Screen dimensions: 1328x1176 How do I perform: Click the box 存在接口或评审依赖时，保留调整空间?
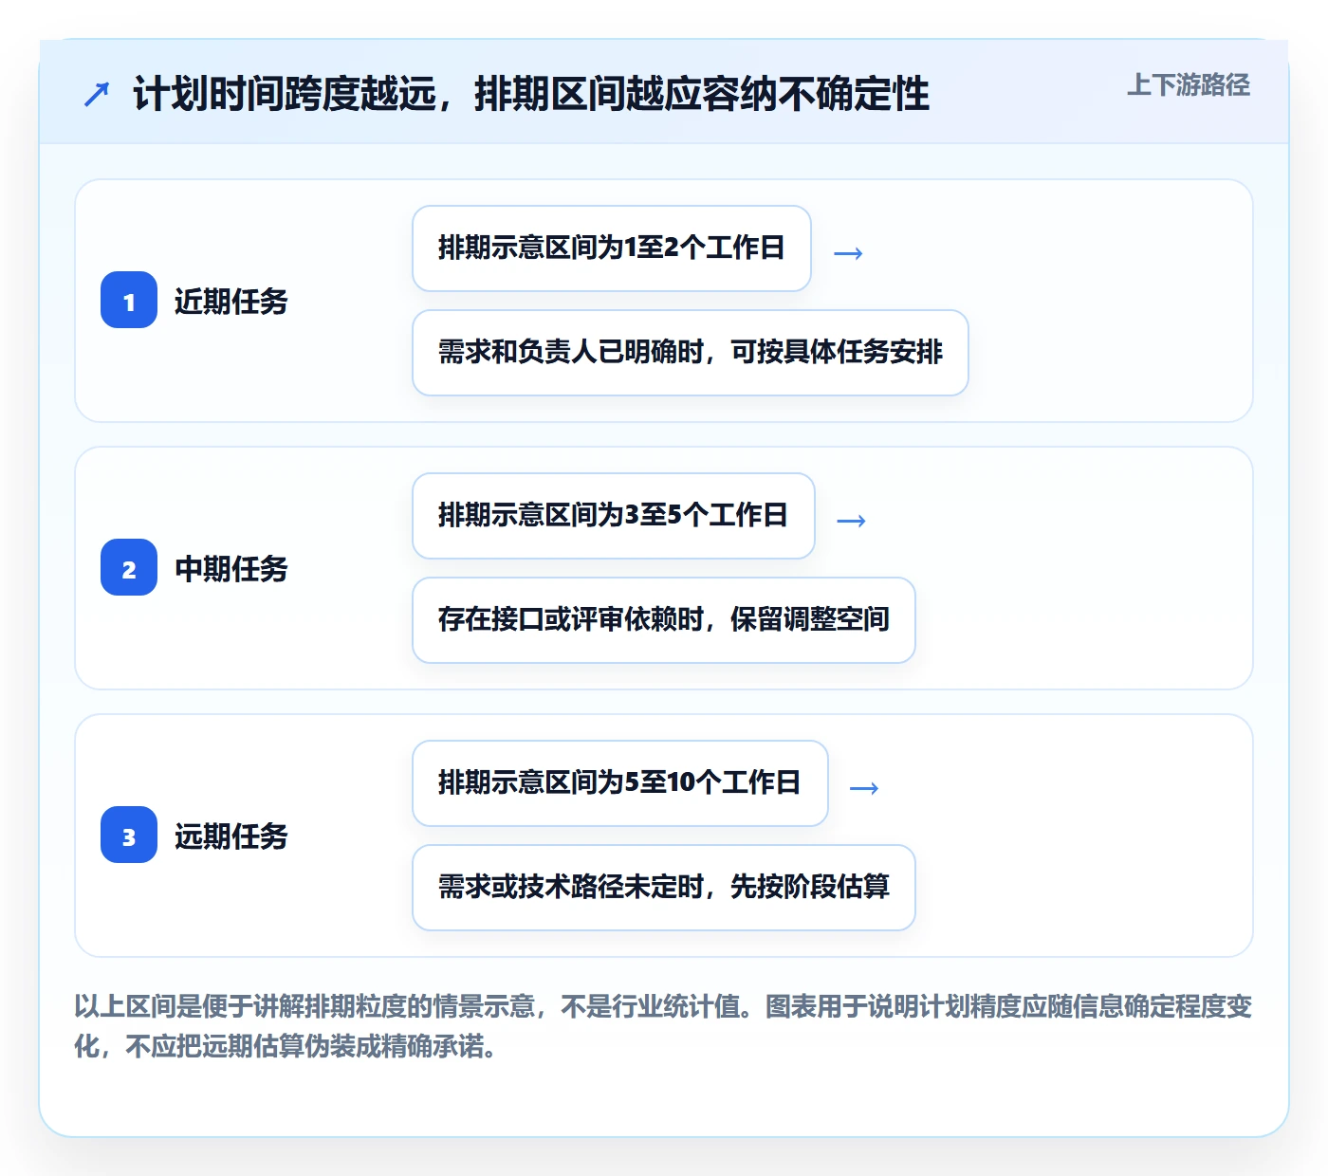664,620
